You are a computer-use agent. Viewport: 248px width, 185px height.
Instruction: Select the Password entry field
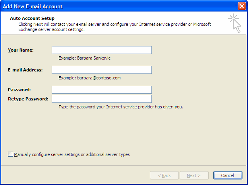coord(102,90)
